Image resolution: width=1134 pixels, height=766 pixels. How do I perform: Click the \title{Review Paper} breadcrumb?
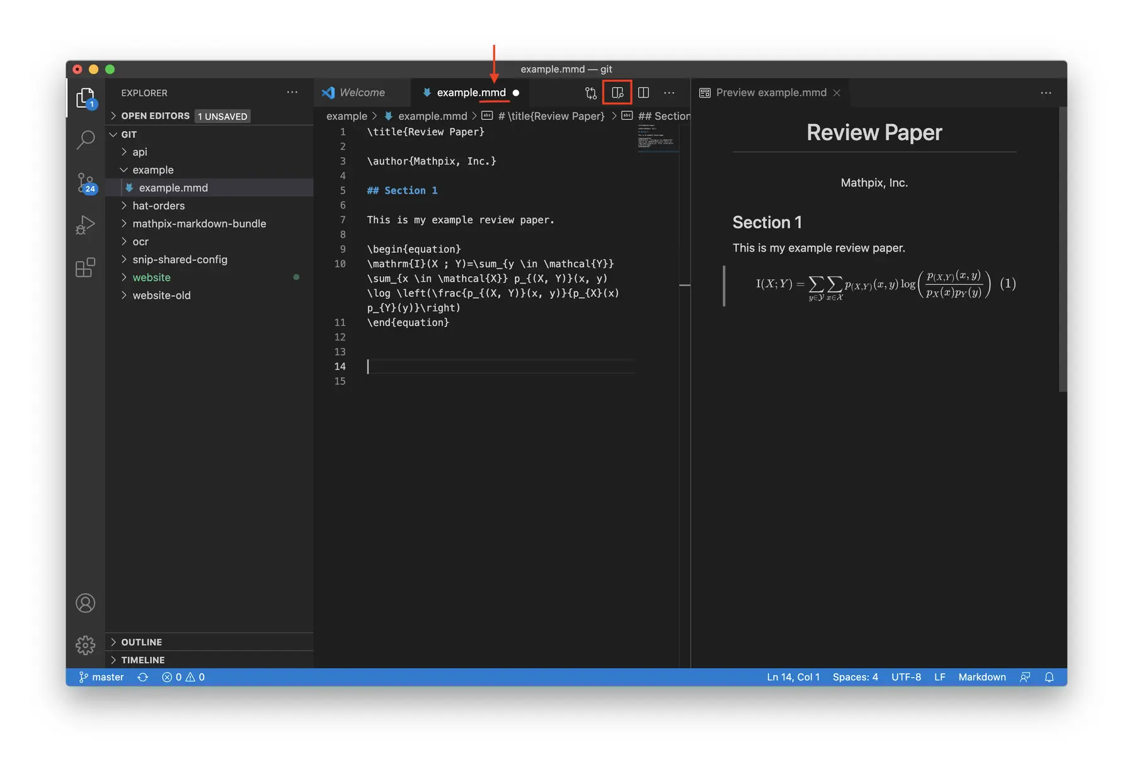pyautogui.click(x=543, y=116)
